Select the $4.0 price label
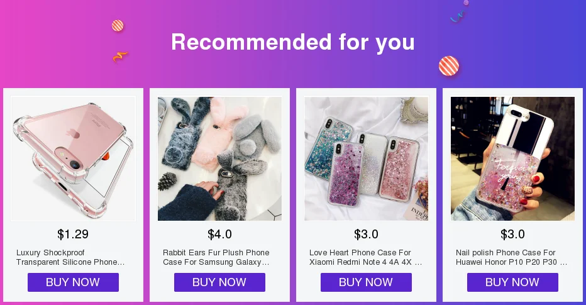This screenshot has height=305, width=586. coord(220,235)
